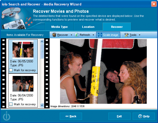Mark the 06/05/2000 photo for recovery

(x=11, y=70)
